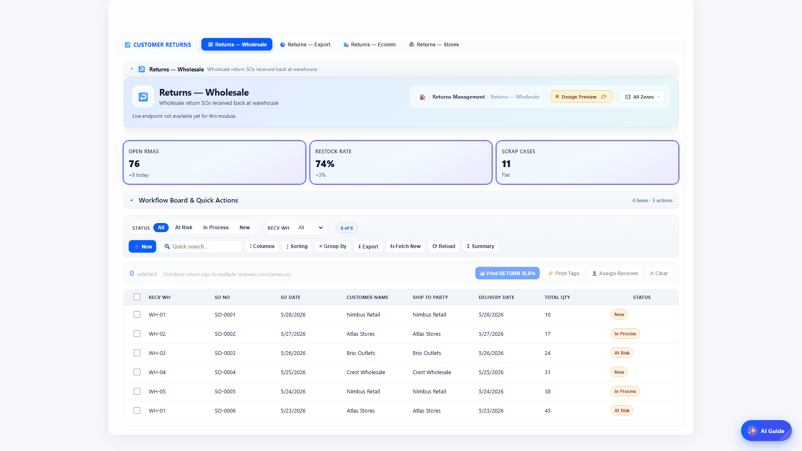Reload the returns table

tap(444, 246)
